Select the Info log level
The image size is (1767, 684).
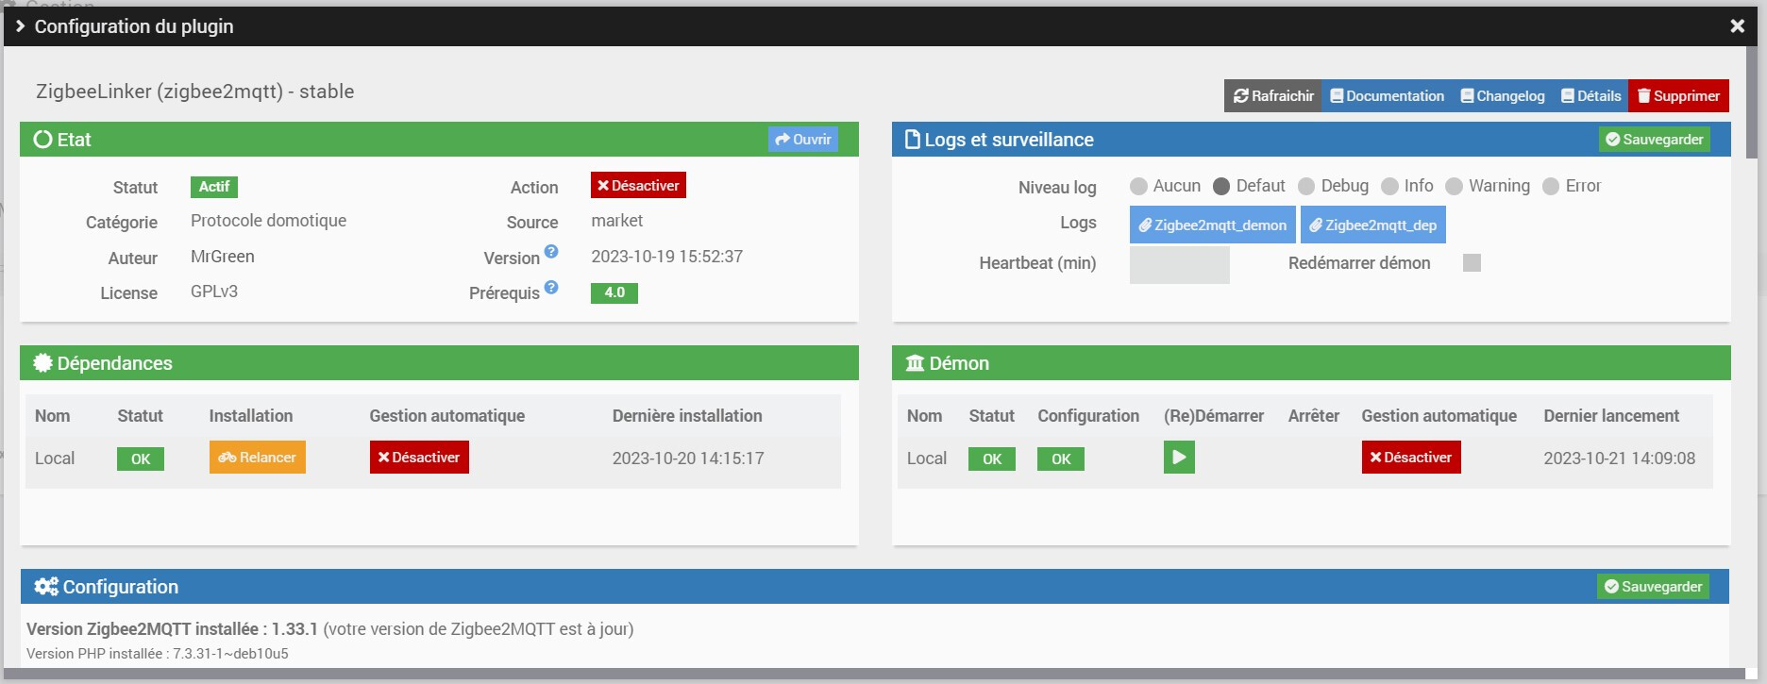[x=1389, y=187]
